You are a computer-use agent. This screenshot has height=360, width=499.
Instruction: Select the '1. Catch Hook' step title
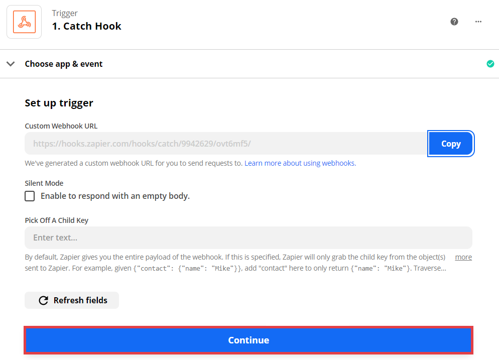(x=87, y=26)
